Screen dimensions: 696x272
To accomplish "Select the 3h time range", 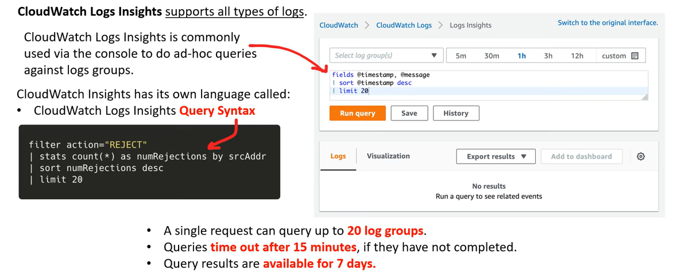I will point(548,56).
